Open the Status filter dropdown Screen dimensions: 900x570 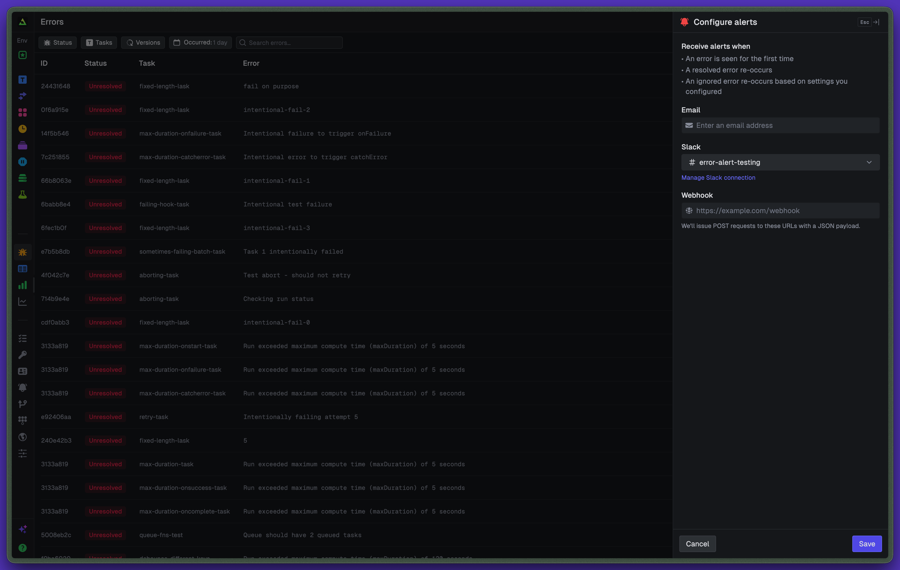click(x=57, y=43)
